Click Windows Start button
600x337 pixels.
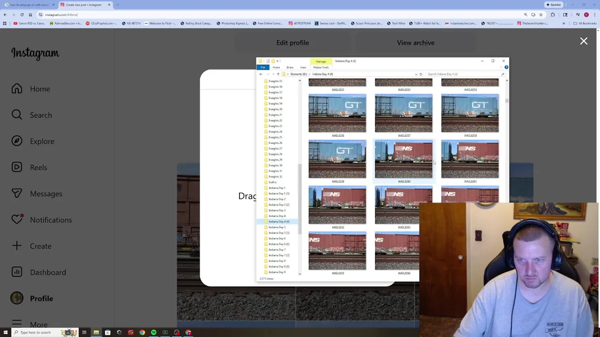click(x=6, y=332)
